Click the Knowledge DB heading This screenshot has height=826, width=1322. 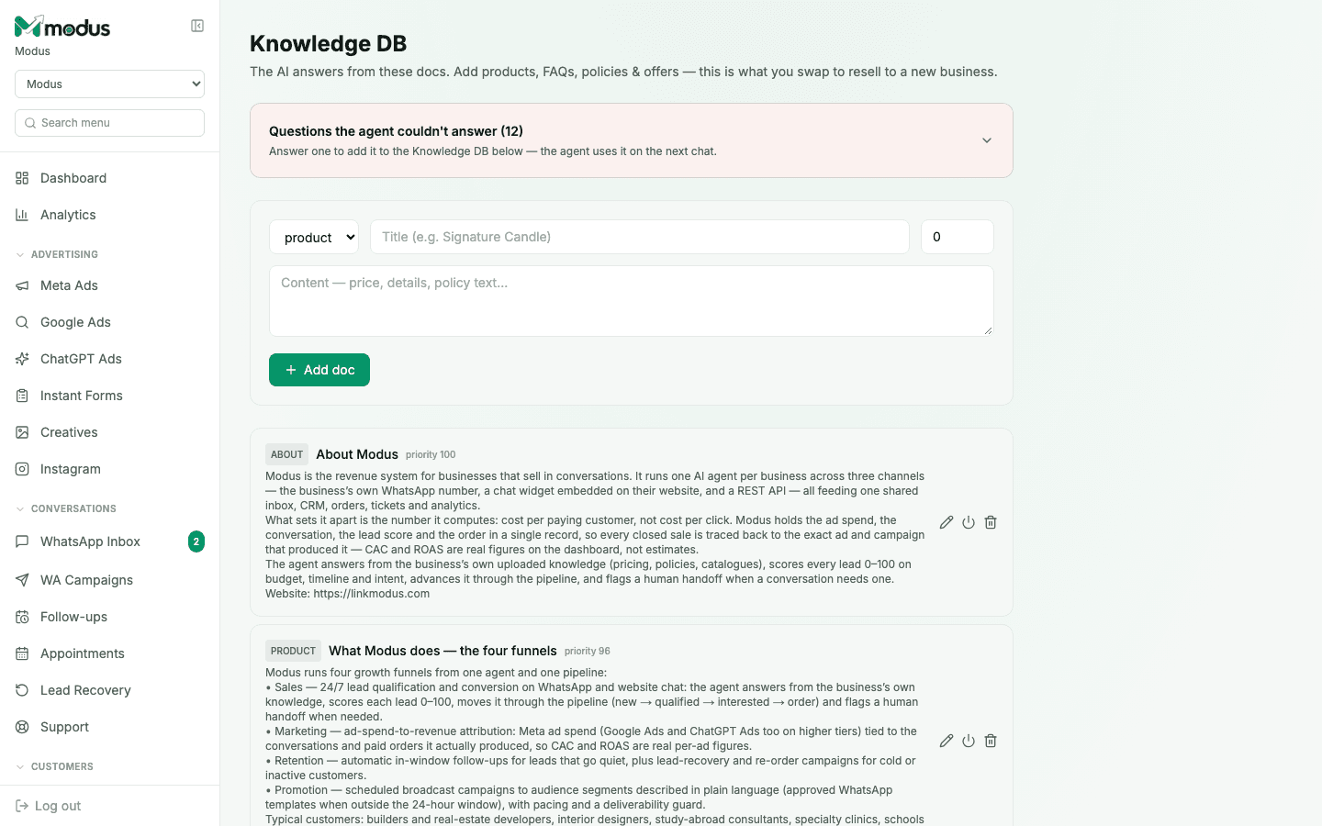328,43
